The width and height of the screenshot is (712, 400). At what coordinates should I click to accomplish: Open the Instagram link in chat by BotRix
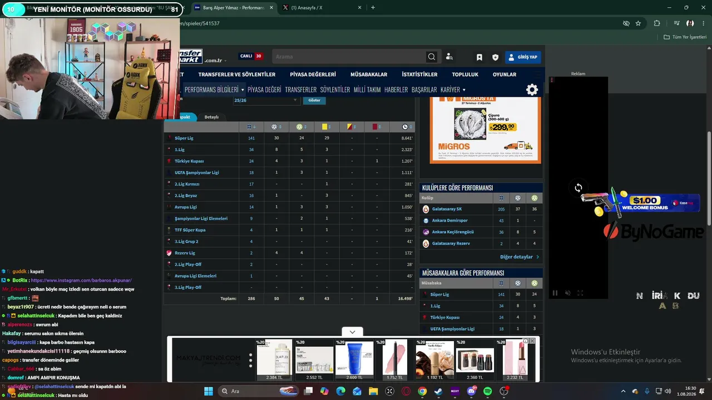point(81,281)
